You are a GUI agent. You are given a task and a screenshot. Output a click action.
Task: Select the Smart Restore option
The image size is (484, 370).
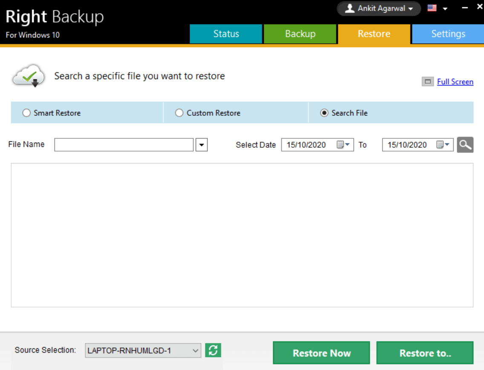pyautogui.click(x=26, y=113)
